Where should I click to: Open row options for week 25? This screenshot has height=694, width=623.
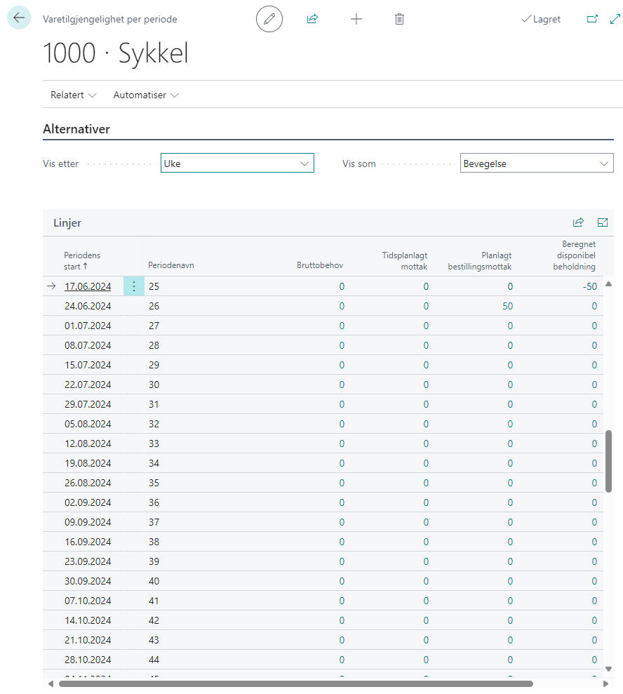[x=134, y=286]
